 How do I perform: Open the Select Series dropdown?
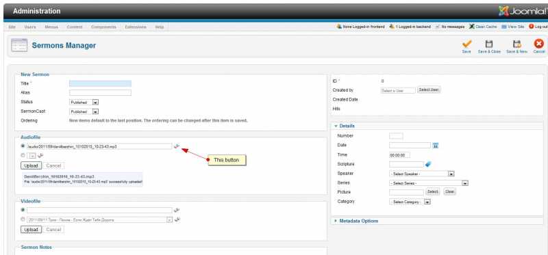click(429, 183)
